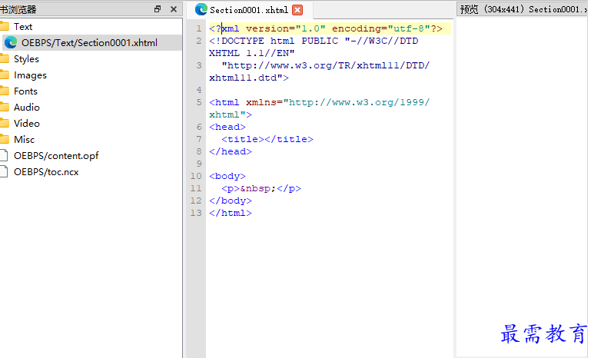This screenshot has width=594, height=358.
Task: Click the content.opf document icon
Action: [3, 155]
